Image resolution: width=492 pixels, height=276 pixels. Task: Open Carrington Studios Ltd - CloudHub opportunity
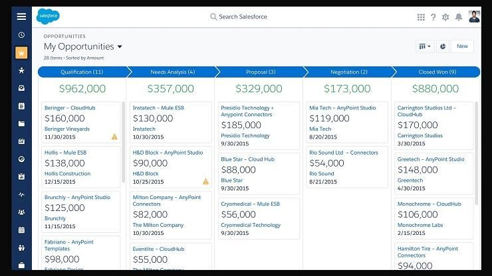click(426, 111)
